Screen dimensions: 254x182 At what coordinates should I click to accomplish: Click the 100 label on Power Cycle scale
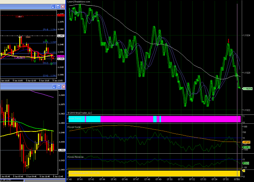245,127
